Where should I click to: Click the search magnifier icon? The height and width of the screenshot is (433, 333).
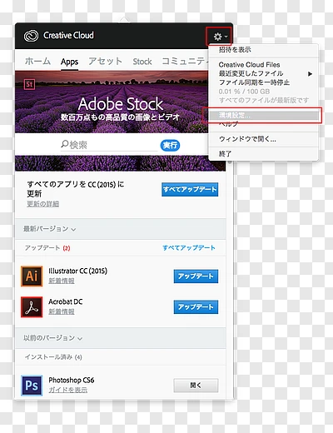click(64, 144)
